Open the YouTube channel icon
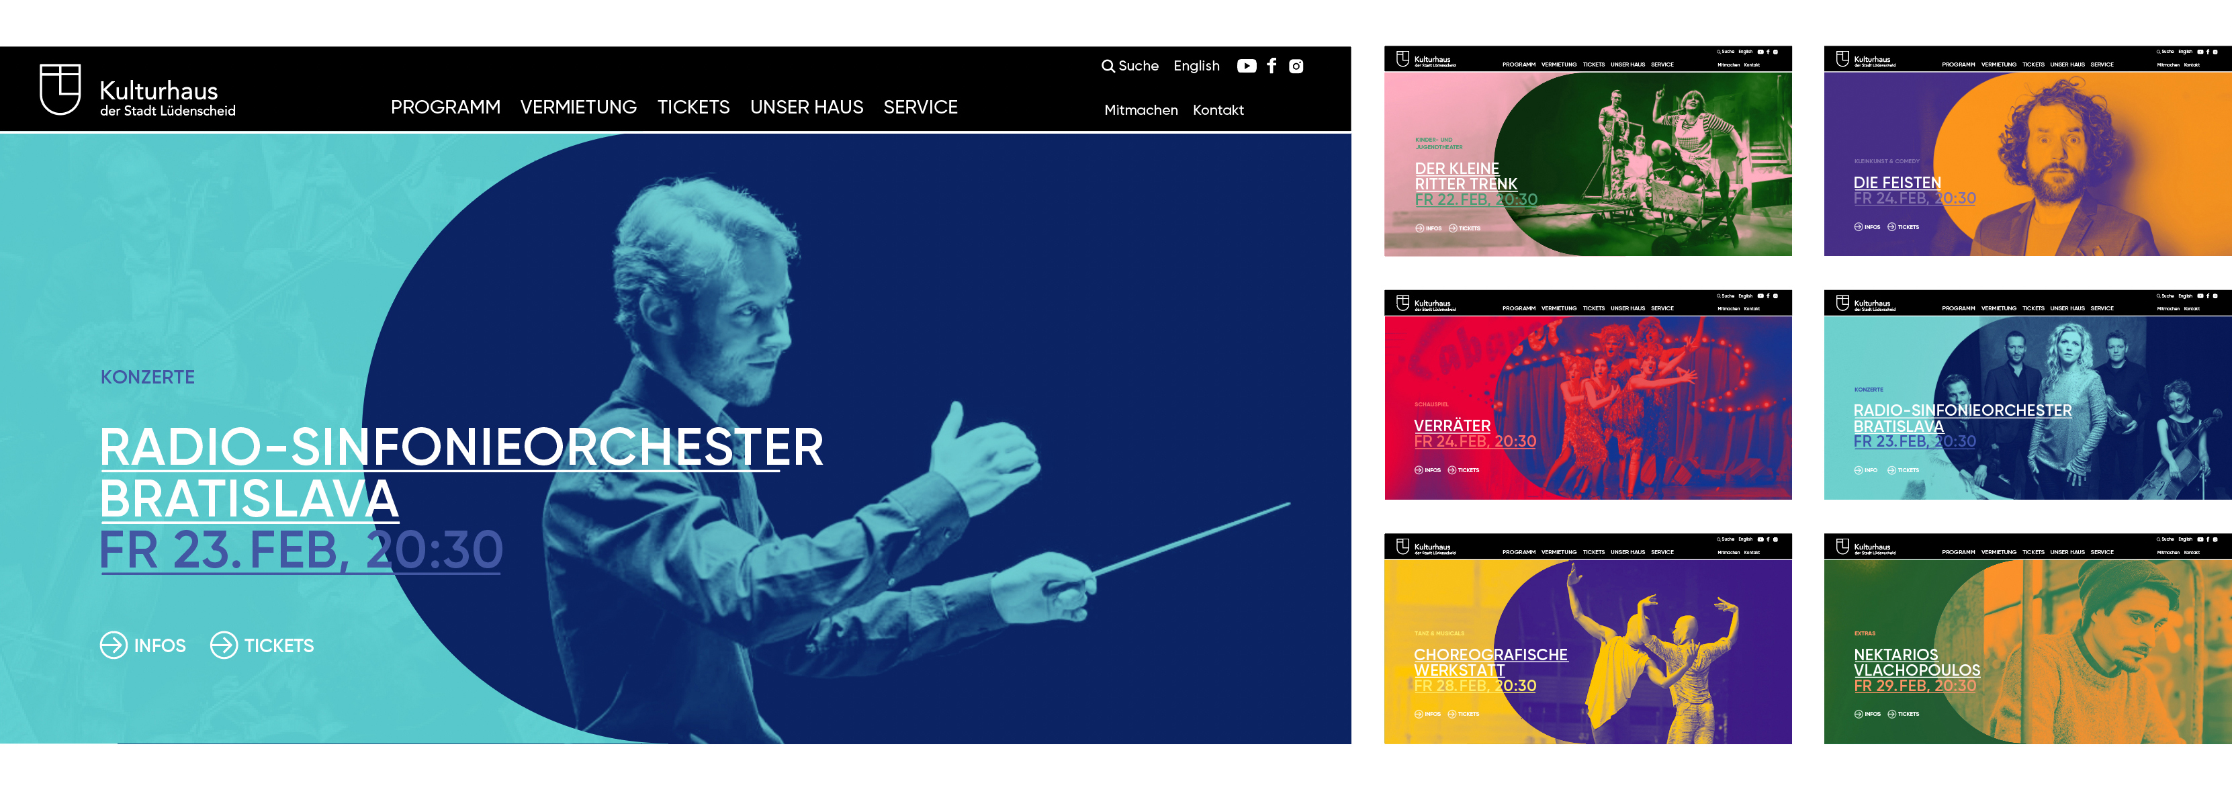The width and height of the screenshot is (2232, 810). coord(1246,66)
